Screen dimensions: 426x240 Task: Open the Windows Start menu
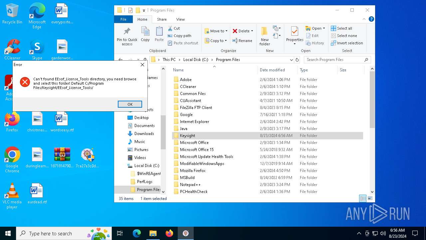[x=8, y=233]
